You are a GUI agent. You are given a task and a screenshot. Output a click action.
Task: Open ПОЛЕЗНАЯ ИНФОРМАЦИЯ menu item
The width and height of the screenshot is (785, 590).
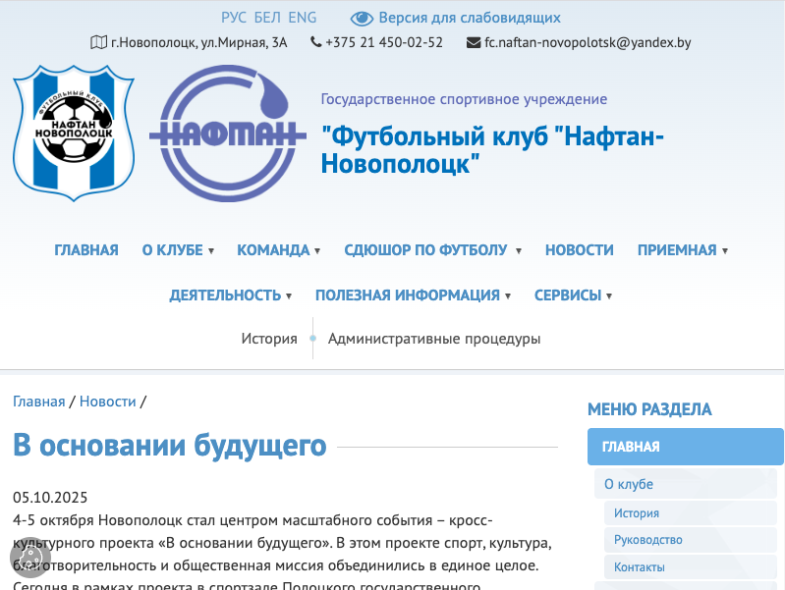tap(408, 295)
